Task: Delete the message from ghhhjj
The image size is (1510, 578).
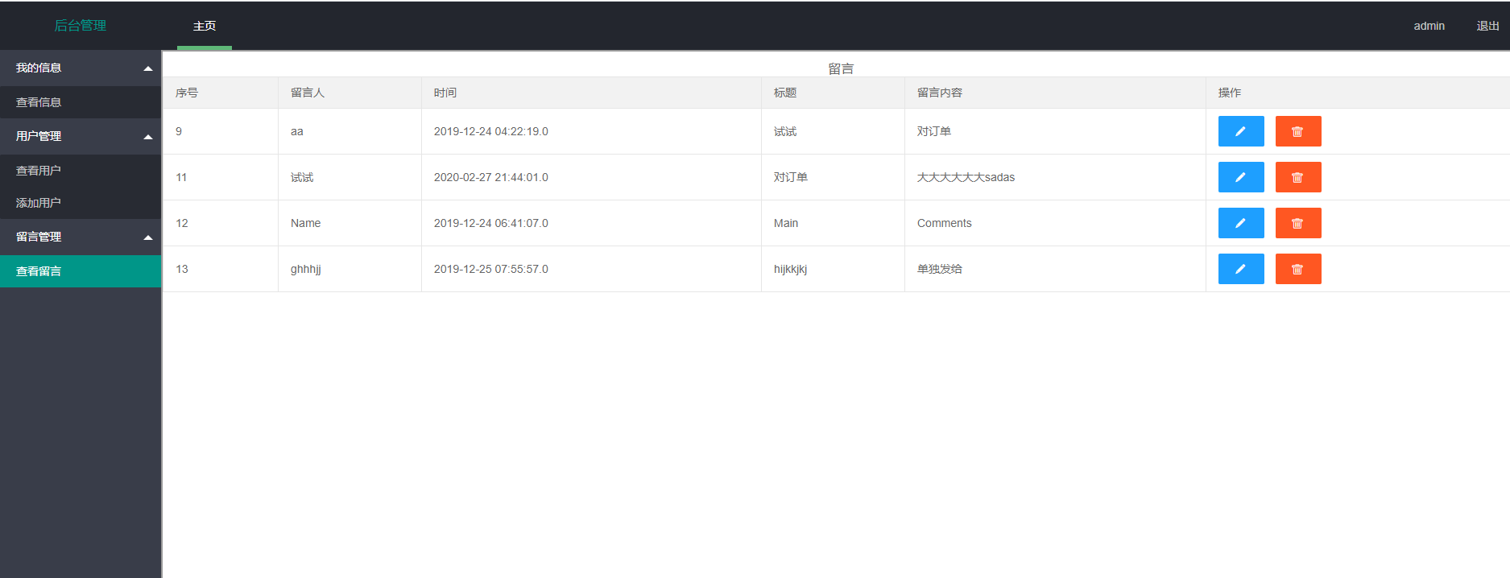Action: point(1298,269)
